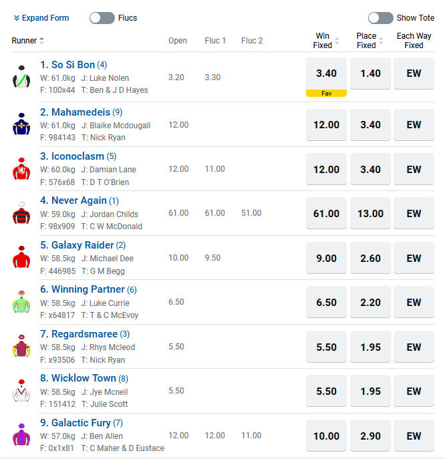This screenshot has width=445, height=459.
Task: Click Regardsmaree's yellow-sleeved silks icon
Action: [22, 347]
